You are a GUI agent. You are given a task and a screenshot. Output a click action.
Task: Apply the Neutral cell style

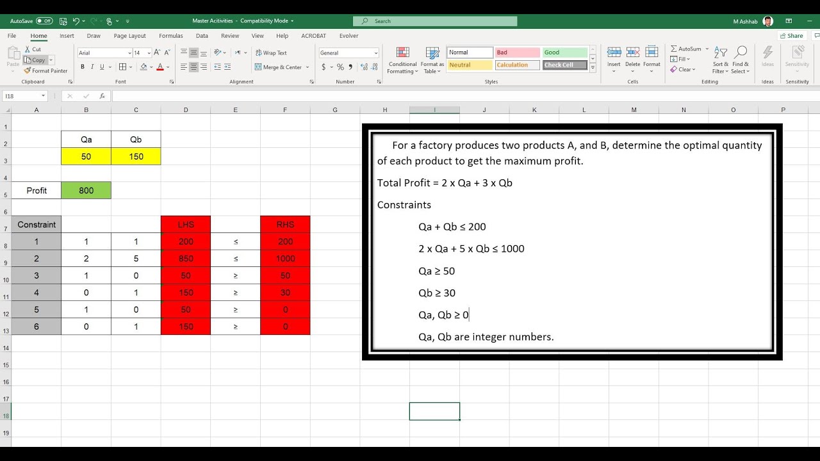coord(470,65)
